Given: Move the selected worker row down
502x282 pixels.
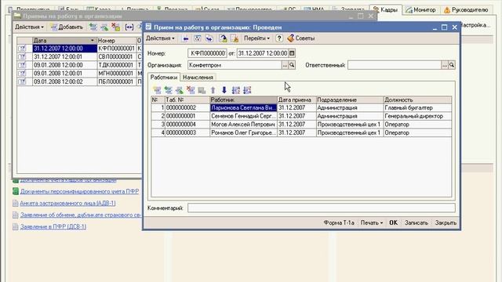Looking at the screenshot, I should pos(224,90).
